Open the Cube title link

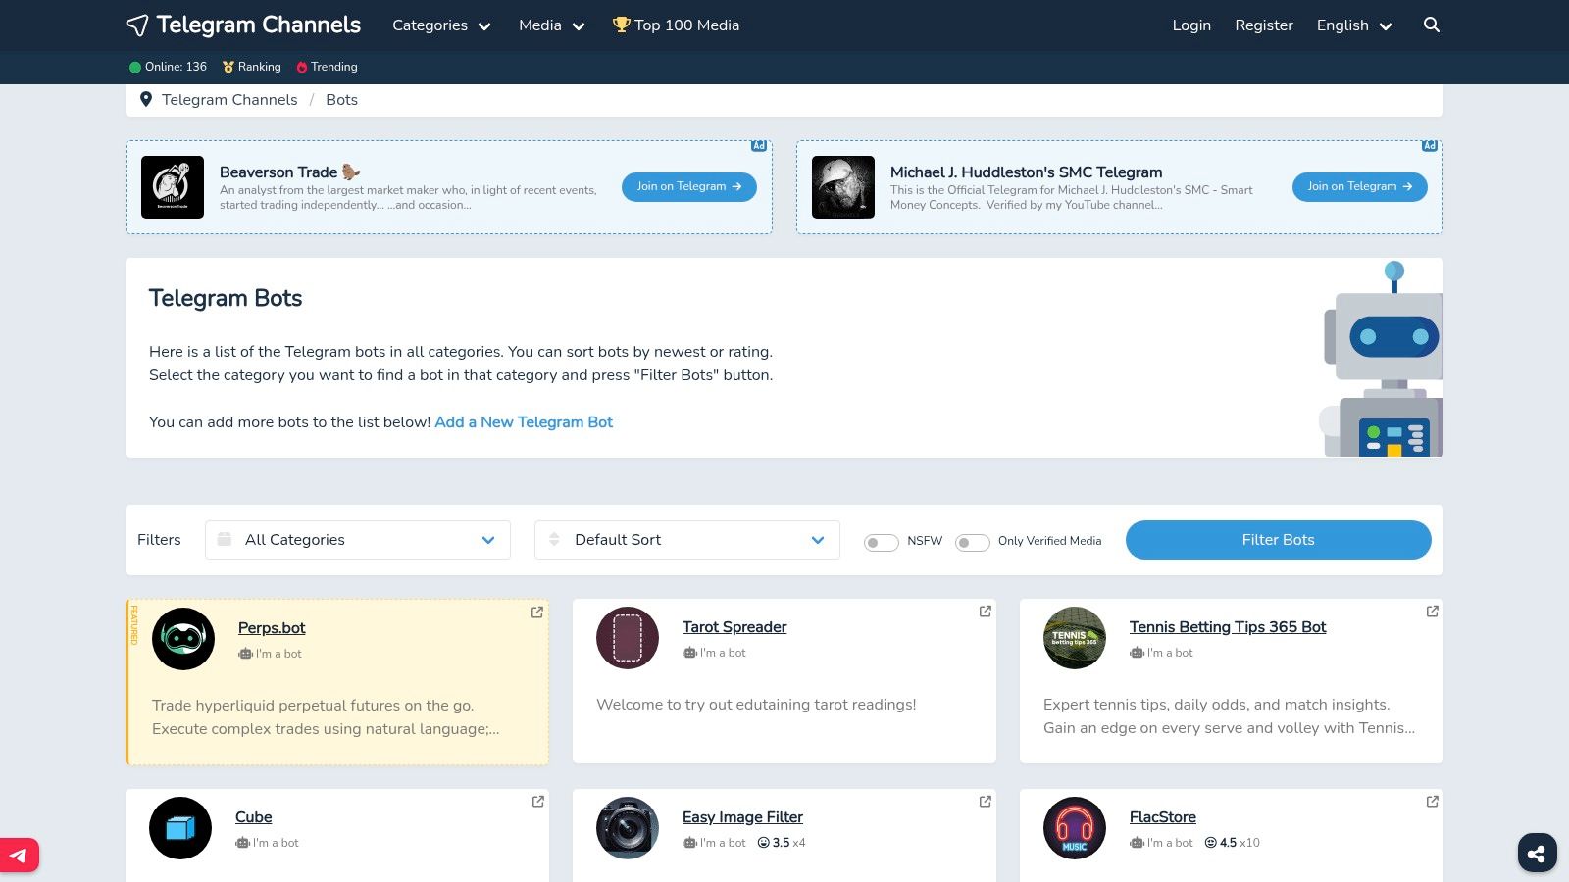click(x=254, y=817)
